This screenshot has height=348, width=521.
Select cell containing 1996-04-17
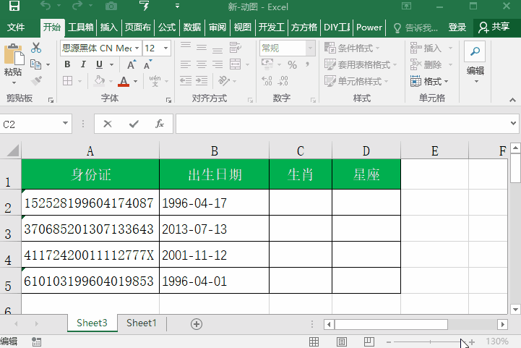tap(215, 203)
